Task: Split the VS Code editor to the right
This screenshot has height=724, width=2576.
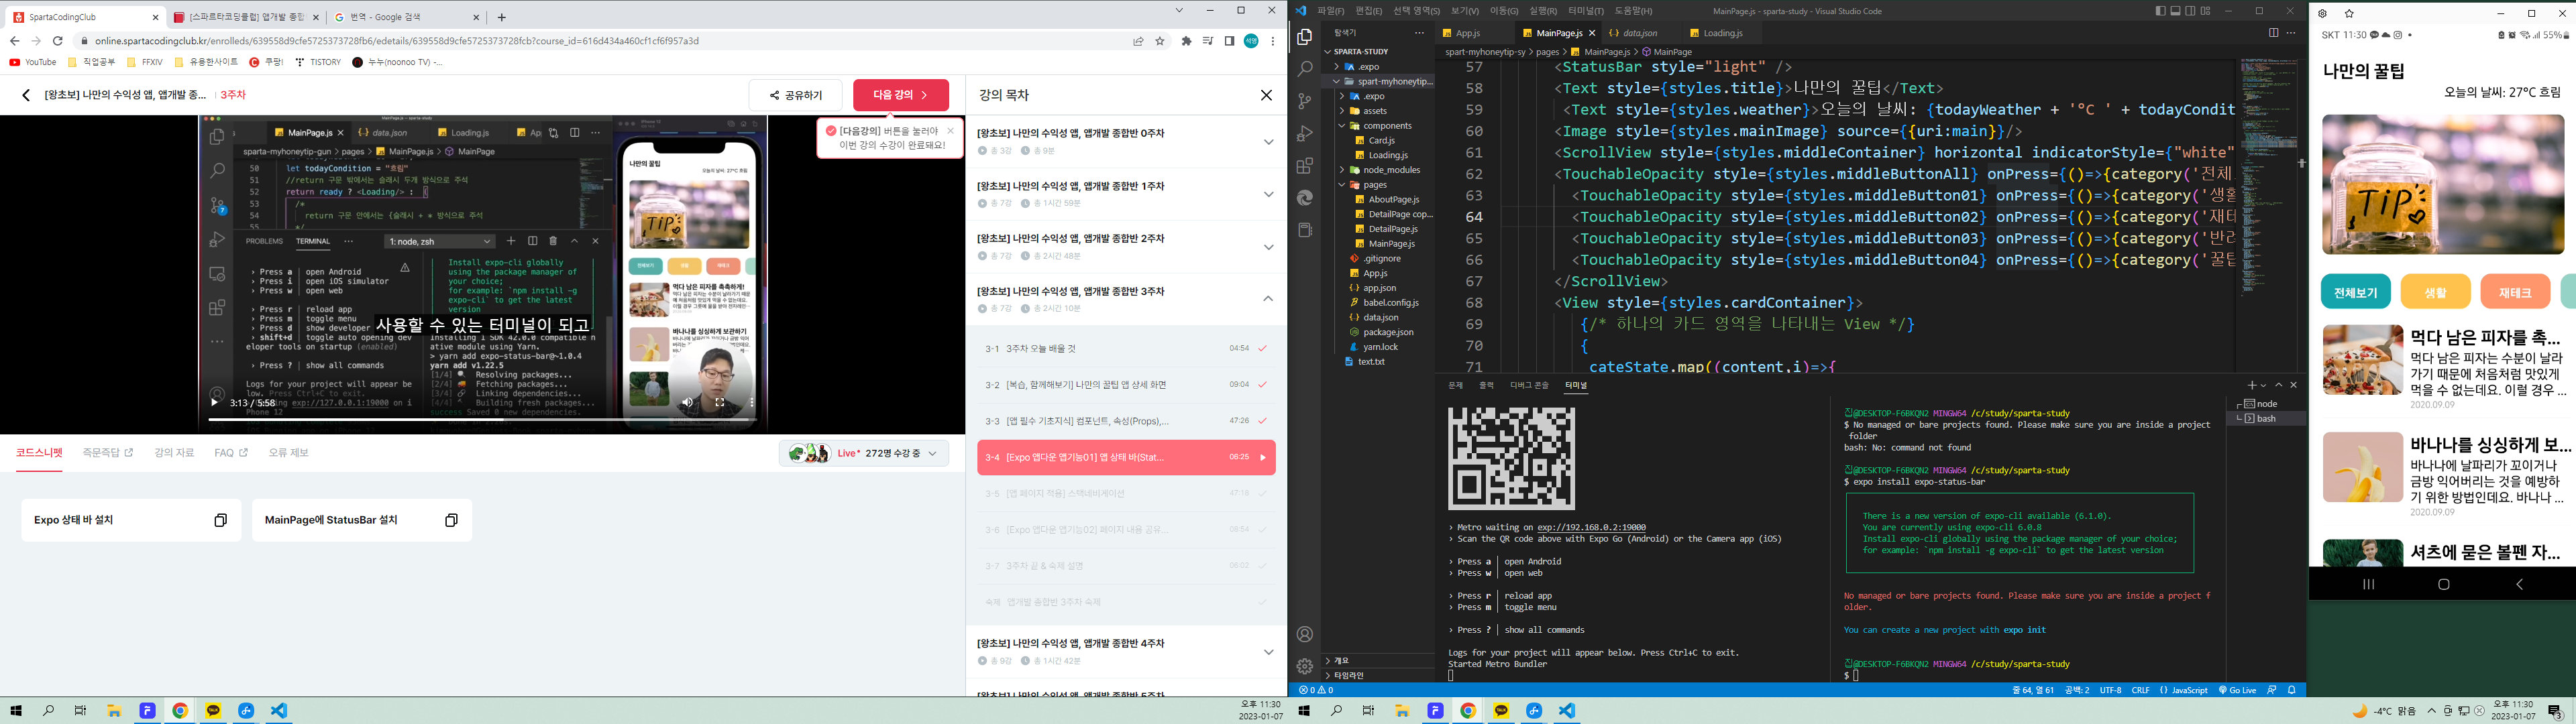Action: (2273, 33)
